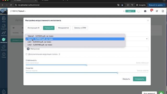
Task: Click the Есть вопросы? help button
Action: (149, 93)
